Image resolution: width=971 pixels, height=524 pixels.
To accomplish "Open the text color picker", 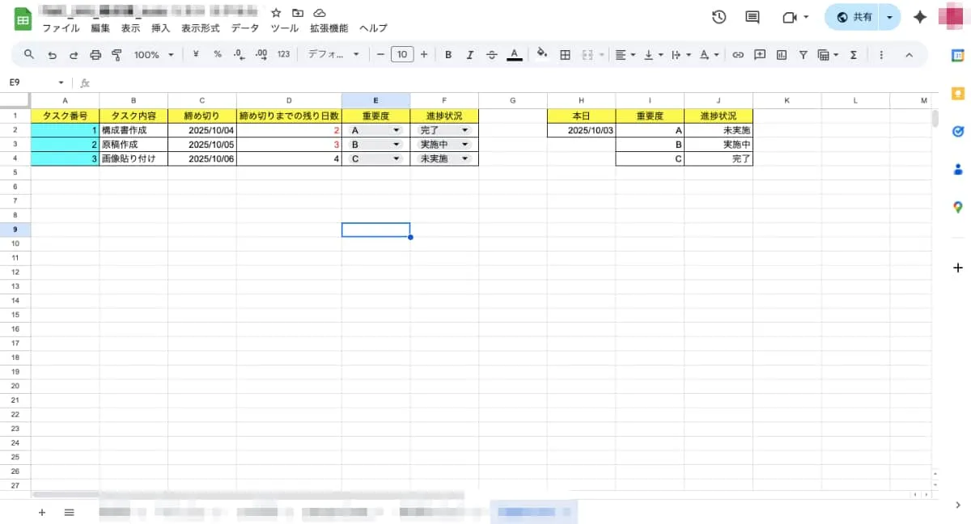I will click(514, 54).
